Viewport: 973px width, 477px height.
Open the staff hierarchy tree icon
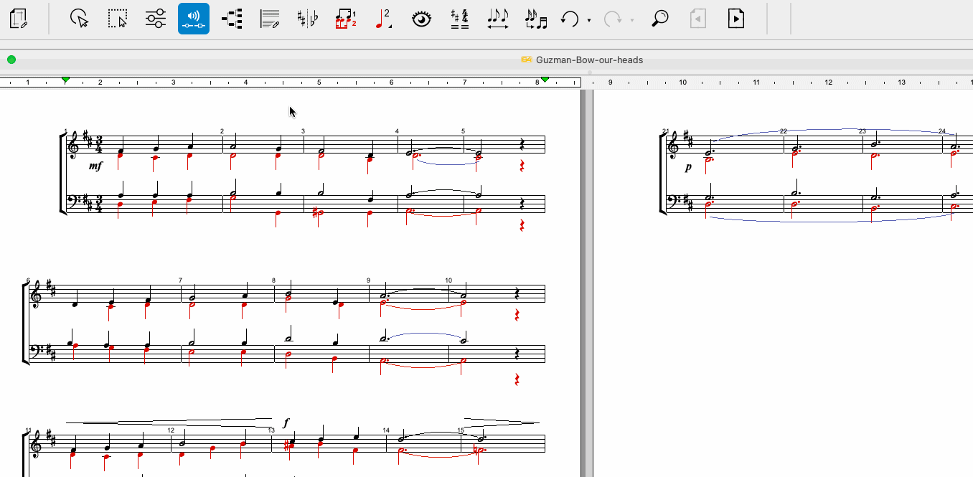[232, 18]
